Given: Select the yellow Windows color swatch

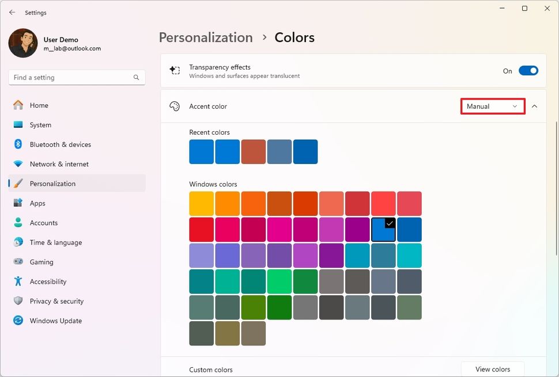Looking at the screenshot, I should (x=201, y=204).
